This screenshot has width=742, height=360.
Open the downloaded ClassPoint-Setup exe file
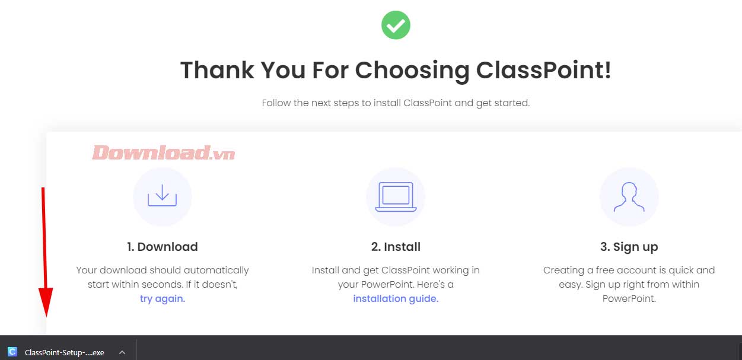click(64, 352)
